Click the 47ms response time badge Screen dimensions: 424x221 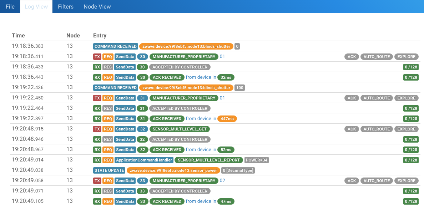[x=226, y=201]
